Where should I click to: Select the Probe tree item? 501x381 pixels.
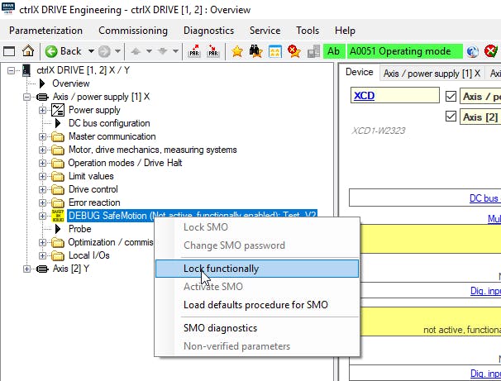pyautogui.click(x=80, y=229)
